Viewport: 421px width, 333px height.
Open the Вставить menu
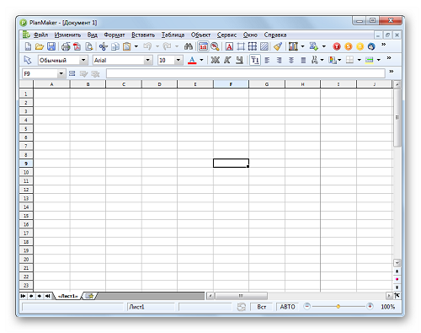tap(143, 35)
